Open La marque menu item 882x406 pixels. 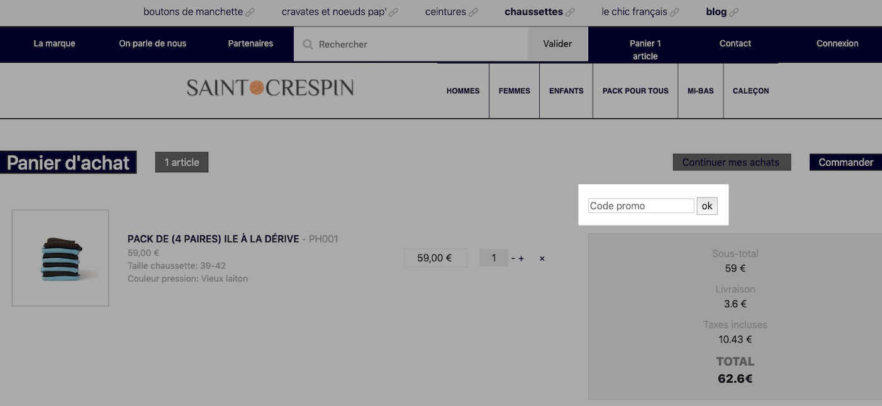pos(54,43)
